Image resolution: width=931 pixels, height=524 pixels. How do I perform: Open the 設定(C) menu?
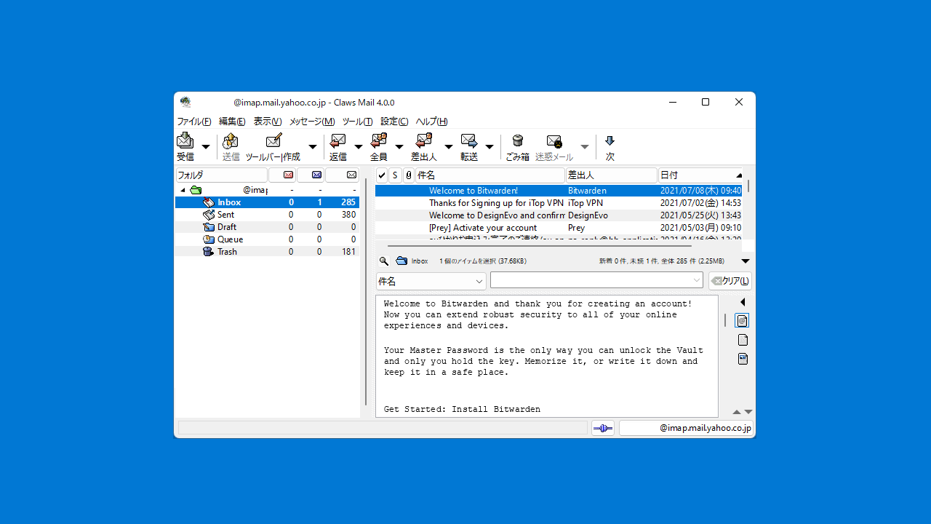[x=394, y=122]
